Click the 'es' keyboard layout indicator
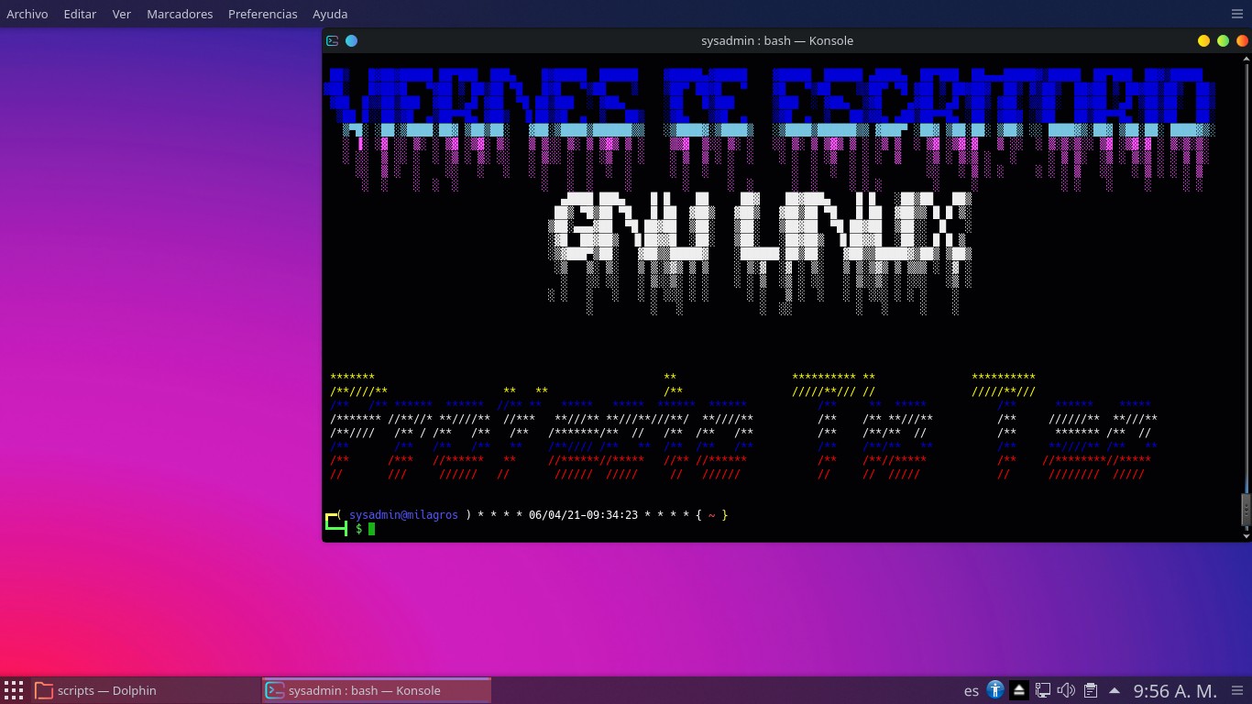This screenshot has height=704, width=1252. tap(972, 690)
